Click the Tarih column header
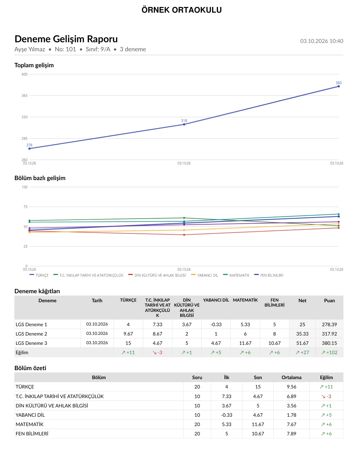The width and height of the screenshot is (358, 463). tap(97, 301)
